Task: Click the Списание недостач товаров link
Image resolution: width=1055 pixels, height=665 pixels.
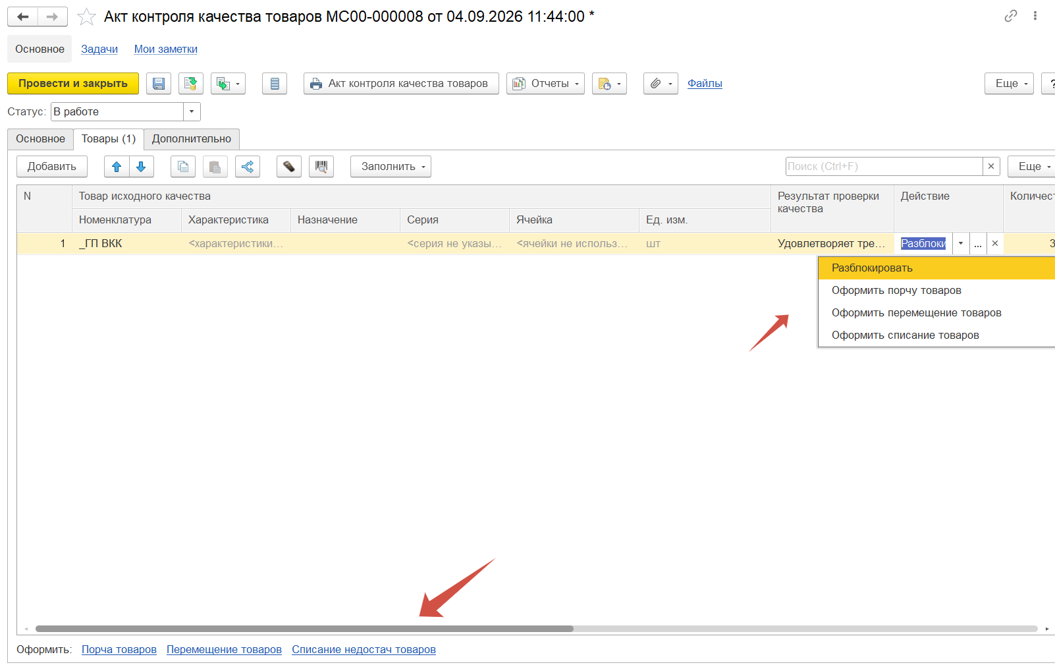Action: pyautogui.click(x=364, y=650)
